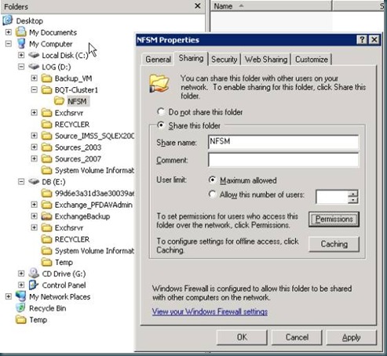387x356 pixels.
Task: Click the Apply button
Action: [352, 337]
